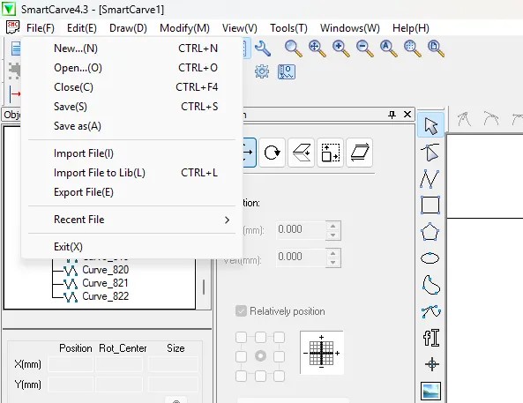
Task: Select the center anchor radio button
Action: point(260,356)
